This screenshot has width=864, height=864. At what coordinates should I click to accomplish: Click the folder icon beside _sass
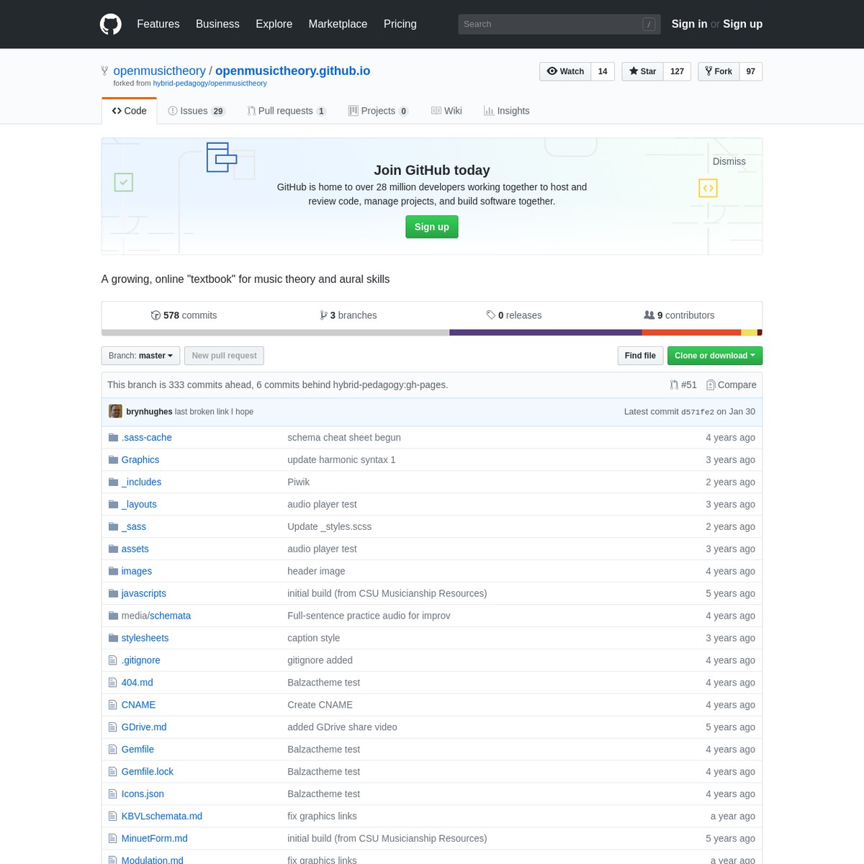tap(113, 526)
